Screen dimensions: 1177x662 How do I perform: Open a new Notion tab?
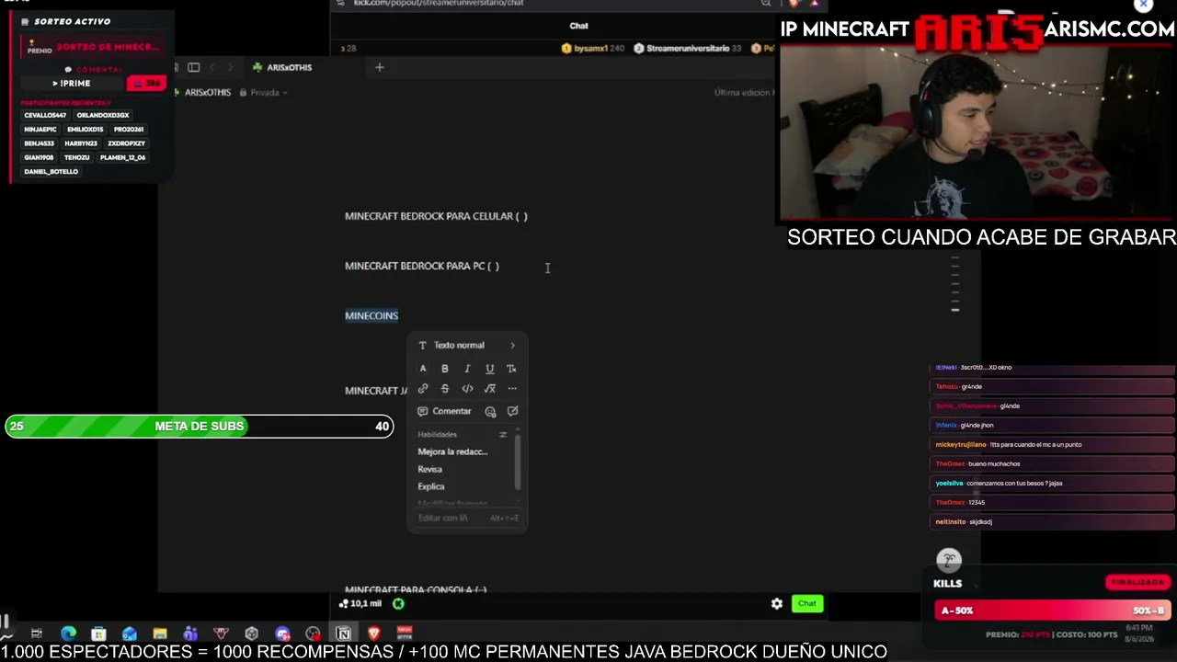point(379,67)
